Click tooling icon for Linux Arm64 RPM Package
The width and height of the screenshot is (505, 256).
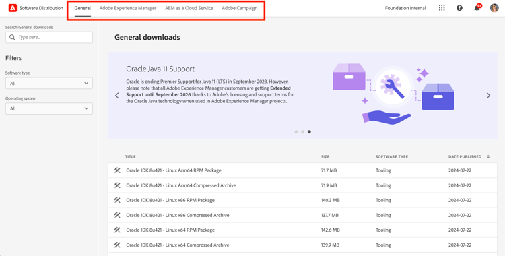[x=117, y=170]
